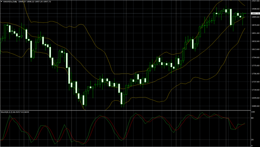The height and width of the screenshot is (147, 260).
Task: Click the 1851.60 price scale label
Action: (255, 33)
